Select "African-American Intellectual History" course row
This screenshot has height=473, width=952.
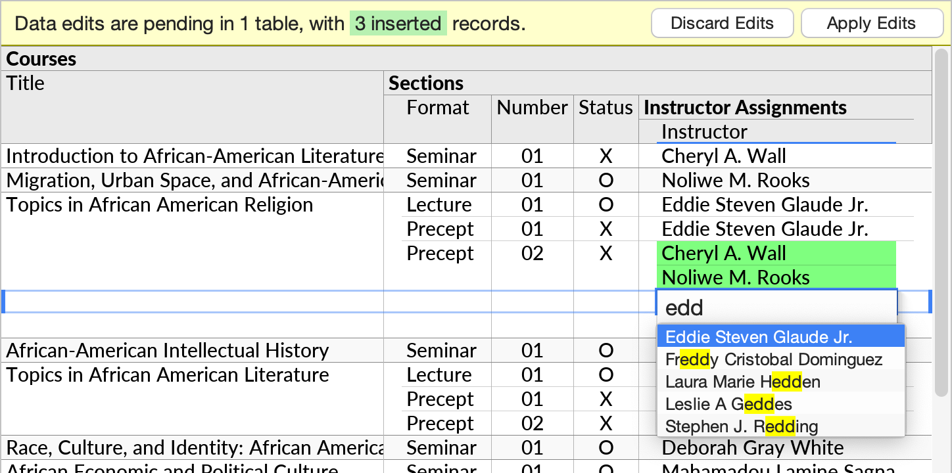[166, 350]
